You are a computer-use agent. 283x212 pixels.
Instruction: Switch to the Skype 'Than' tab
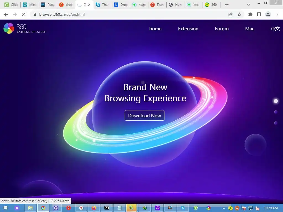(x=103, y=5)
